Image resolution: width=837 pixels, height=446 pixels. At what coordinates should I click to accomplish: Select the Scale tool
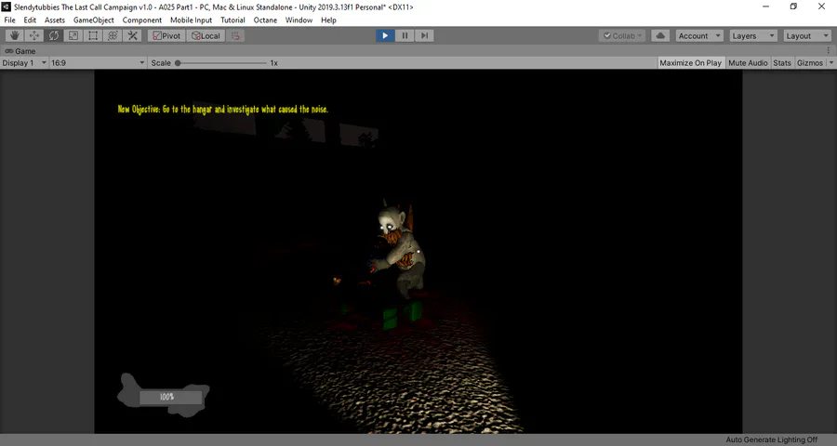pos(73,35)
